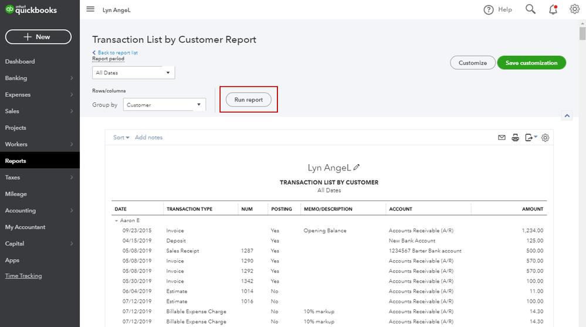Open Projects in sidebar
Image resolution: width=586 pixels, height=327 pixels.
[x=16, y=128]
